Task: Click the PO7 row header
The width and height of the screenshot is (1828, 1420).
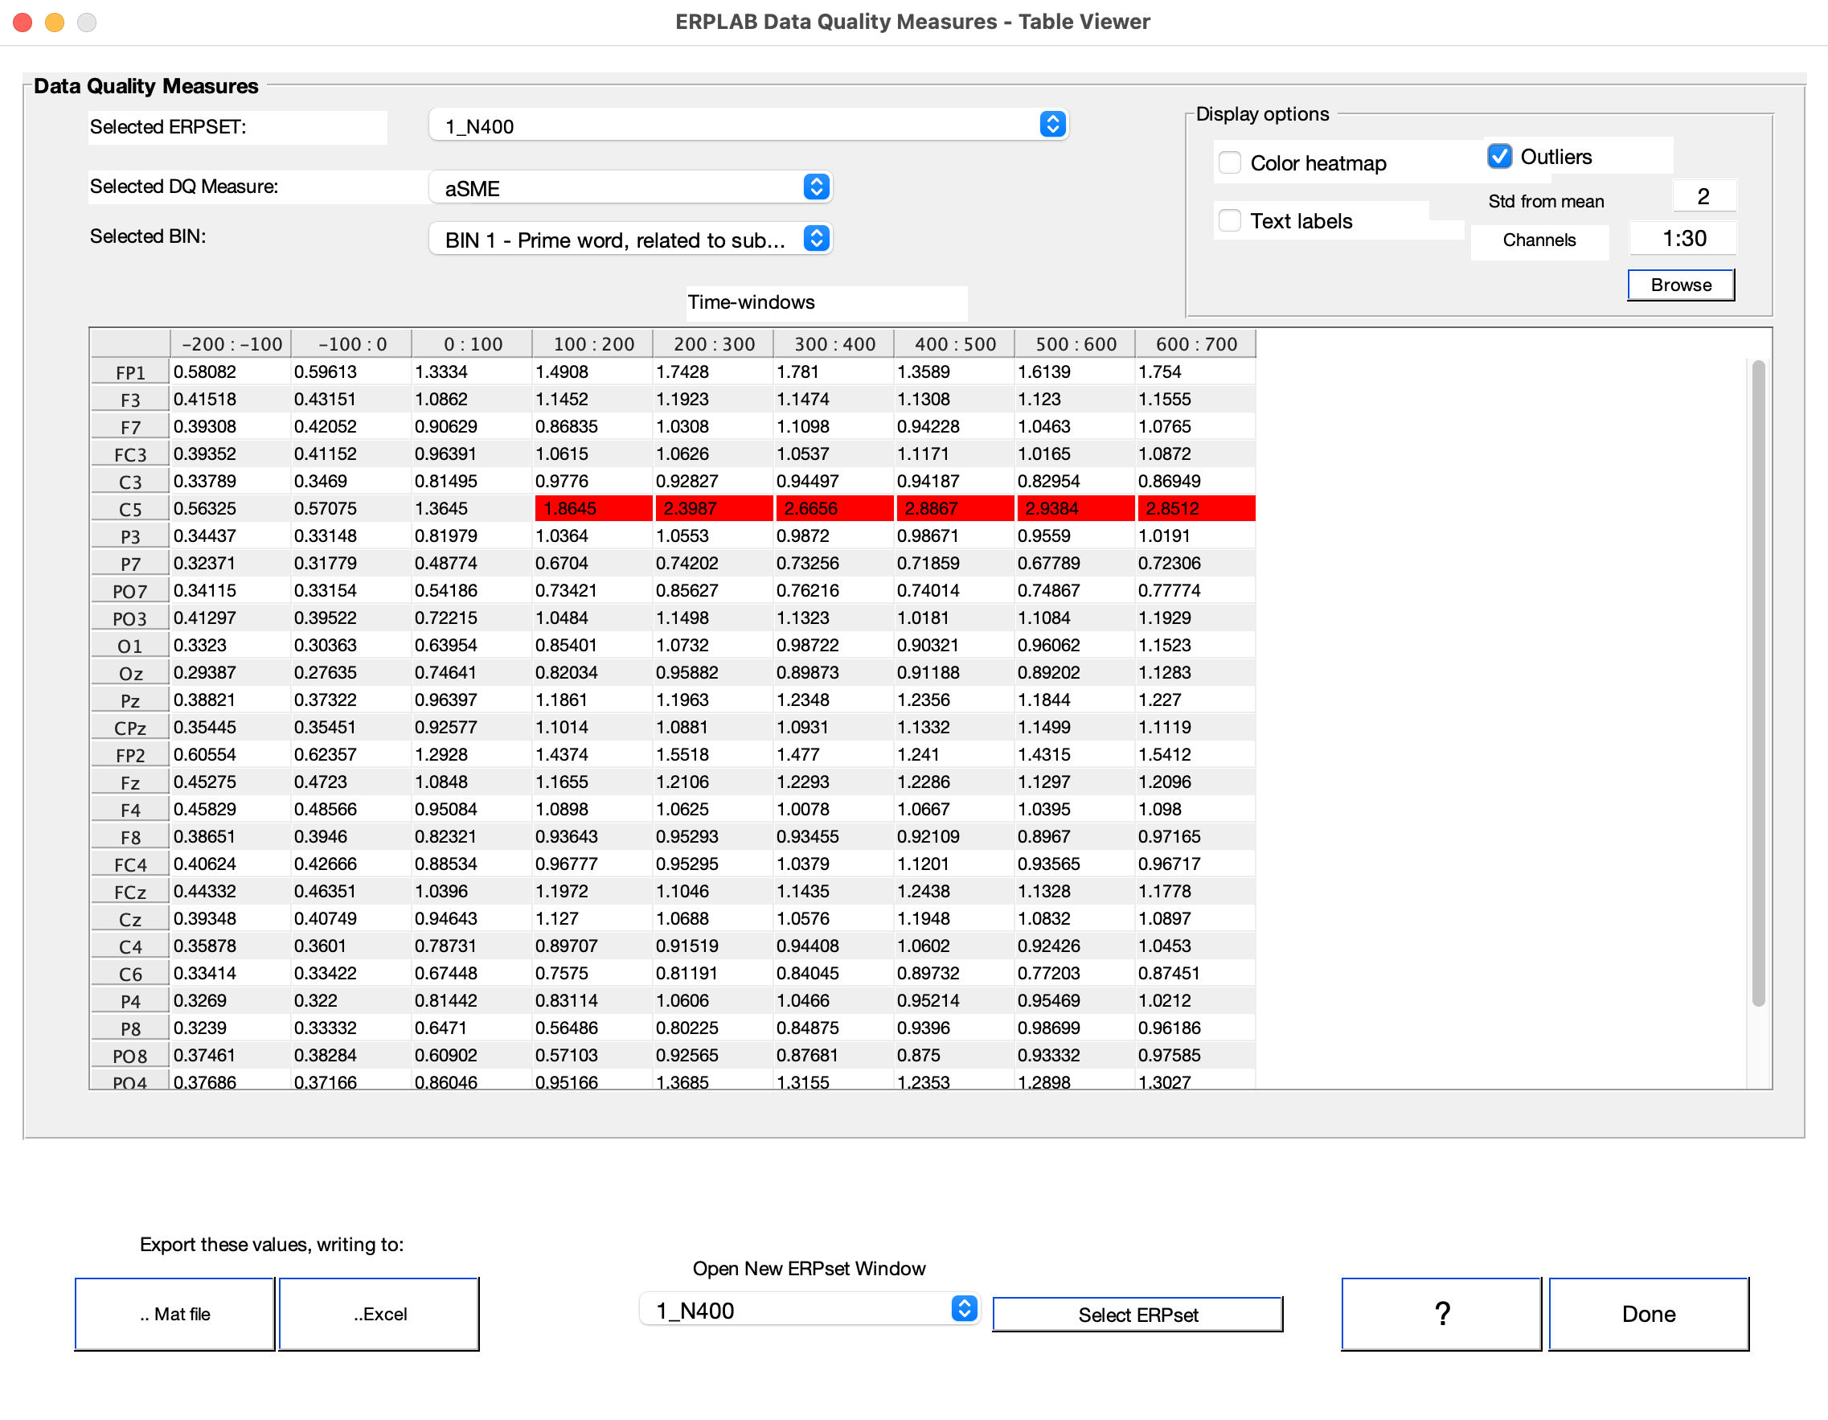Action: click(x=130, y=591)
